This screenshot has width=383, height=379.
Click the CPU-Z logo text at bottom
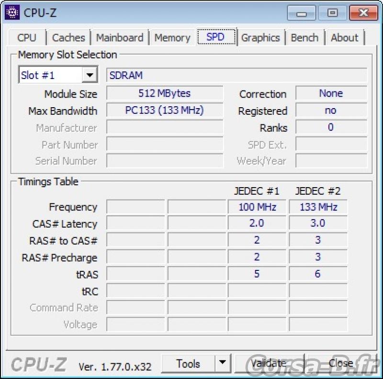[39, 365]
